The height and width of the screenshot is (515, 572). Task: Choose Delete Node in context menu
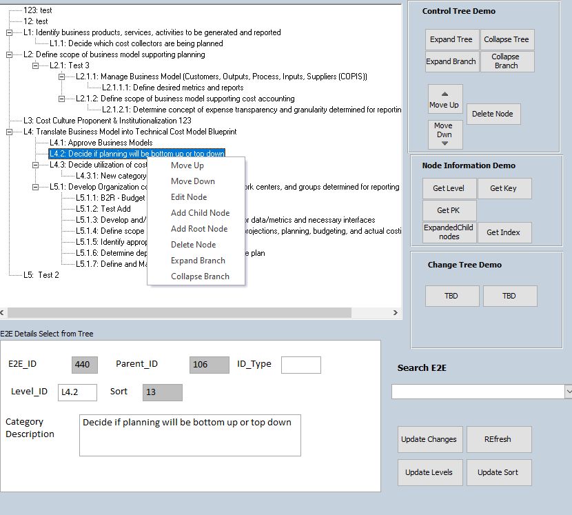coord(193,245)
